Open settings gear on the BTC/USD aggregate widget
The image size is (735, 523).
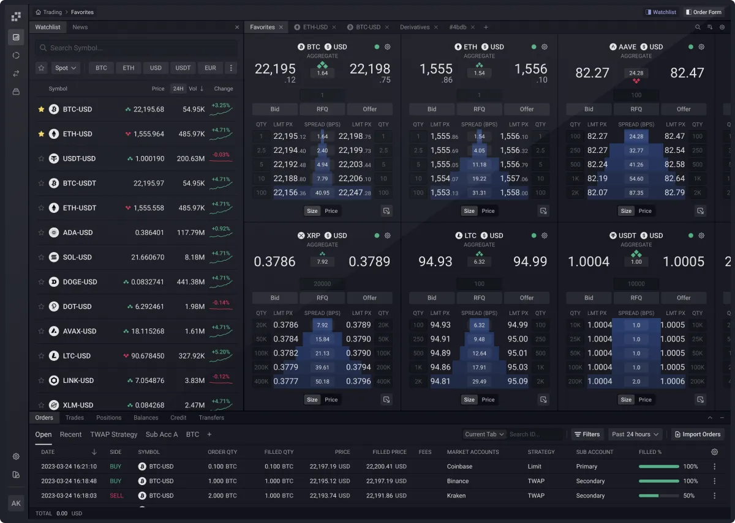[386, 46]
